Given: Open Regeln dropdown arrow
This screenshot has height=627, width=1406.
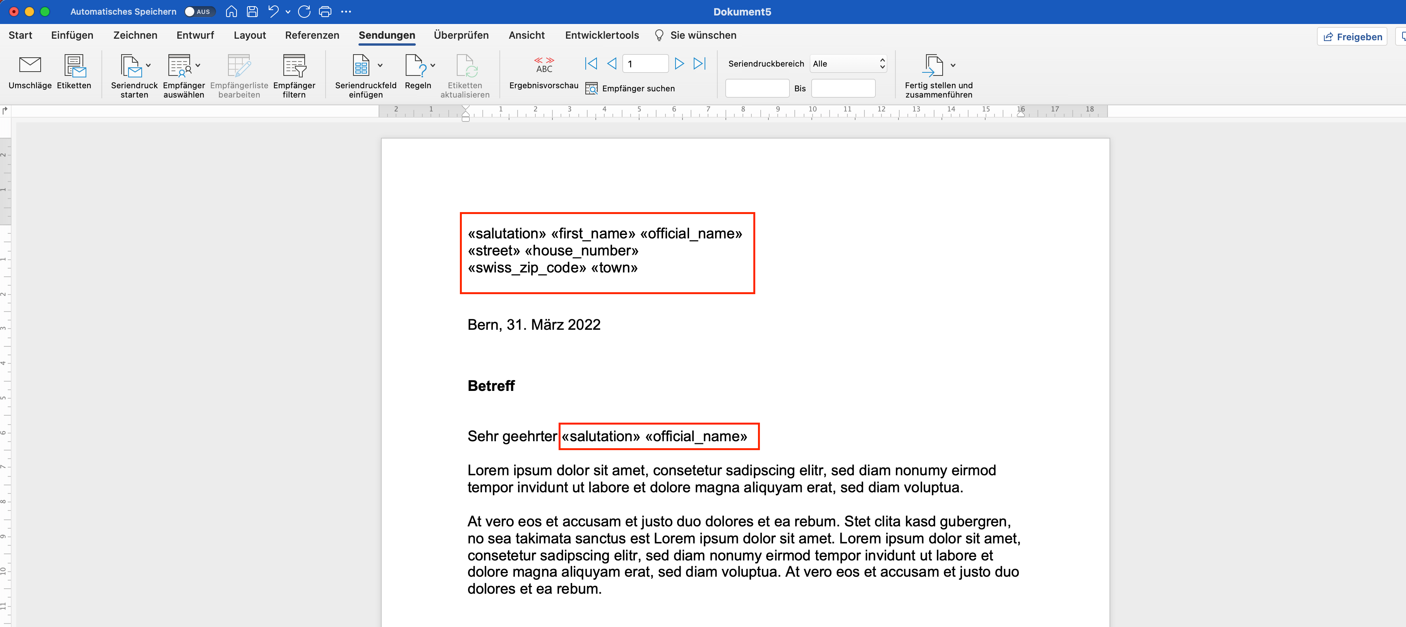Looking at the screenshot, I should (x=433, y=65).
